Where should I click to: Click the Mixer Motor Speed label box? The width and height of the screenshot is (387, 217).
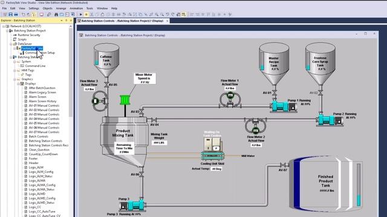(145, 78)
